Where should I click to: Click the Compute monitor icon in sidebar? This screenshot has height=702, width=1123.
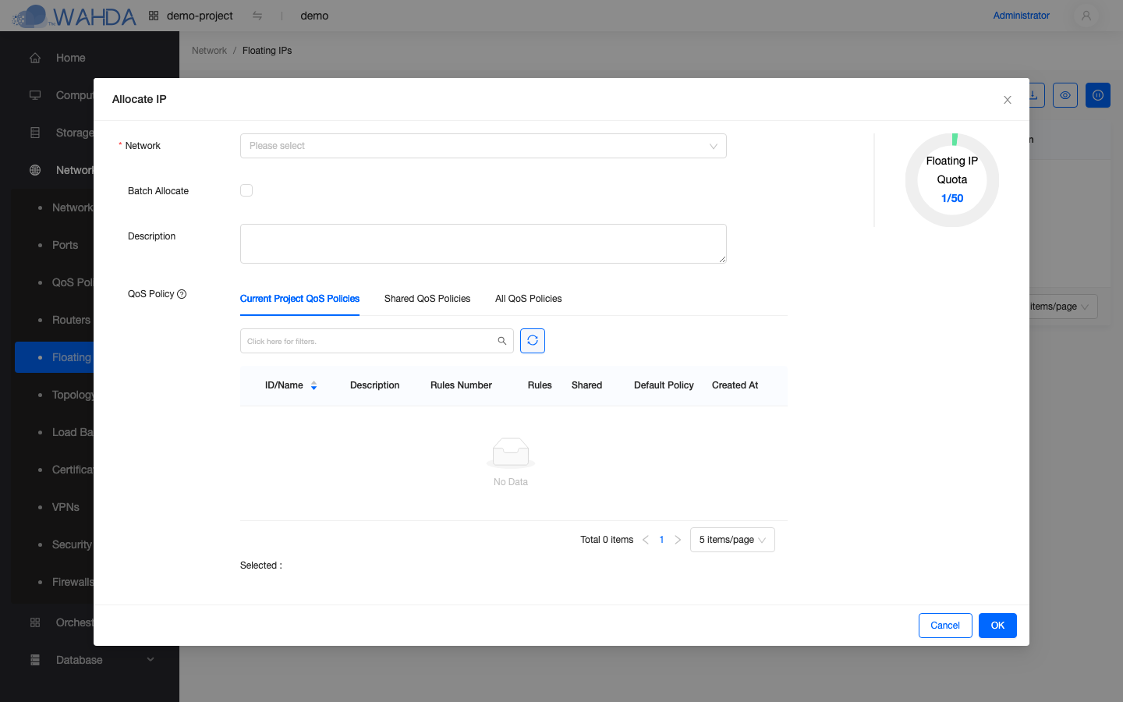(35, 95)
